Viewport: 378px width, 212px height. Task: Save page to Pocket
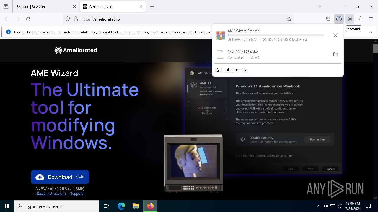click(x=328, y=19)
